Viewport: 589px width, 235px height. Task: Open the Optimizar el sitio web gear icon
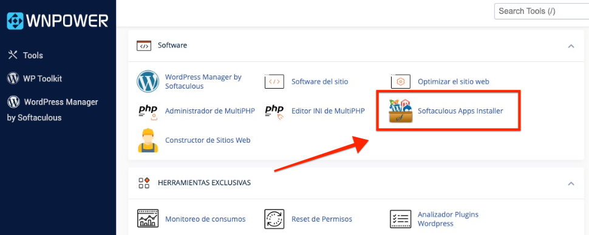point(400,81)
